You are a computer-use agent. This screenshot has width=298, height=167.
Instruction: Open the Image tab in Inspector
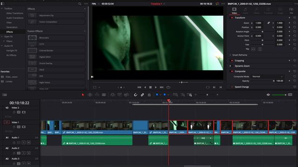pos(280,11)
